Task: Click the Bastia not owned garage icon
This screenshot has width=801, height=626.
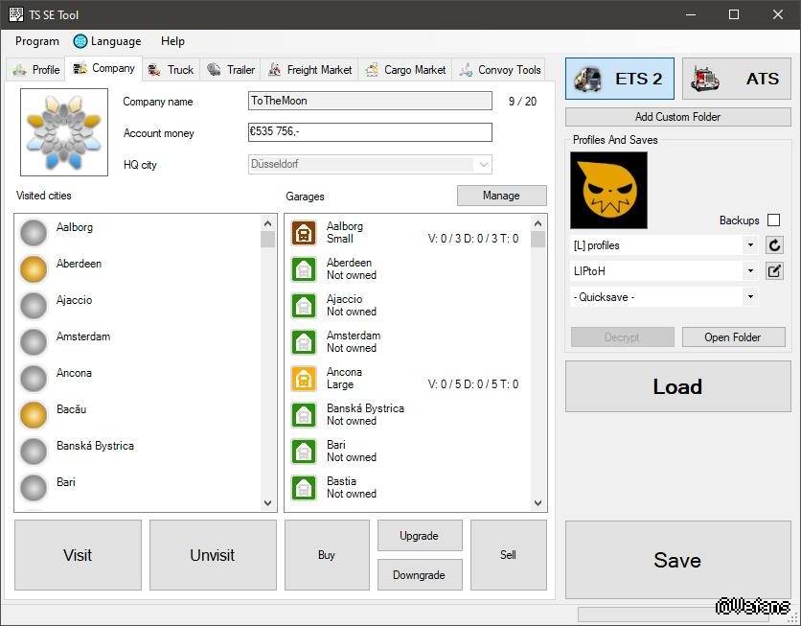Action: [304, 488]
